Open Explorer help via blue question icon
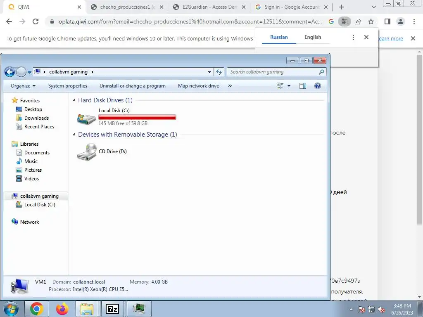Viewport: 423px width, 317px height. (x=318, y=86)
